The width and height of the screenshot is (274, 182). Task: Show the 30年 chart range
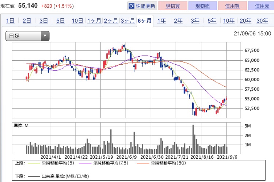click(262, 21)
